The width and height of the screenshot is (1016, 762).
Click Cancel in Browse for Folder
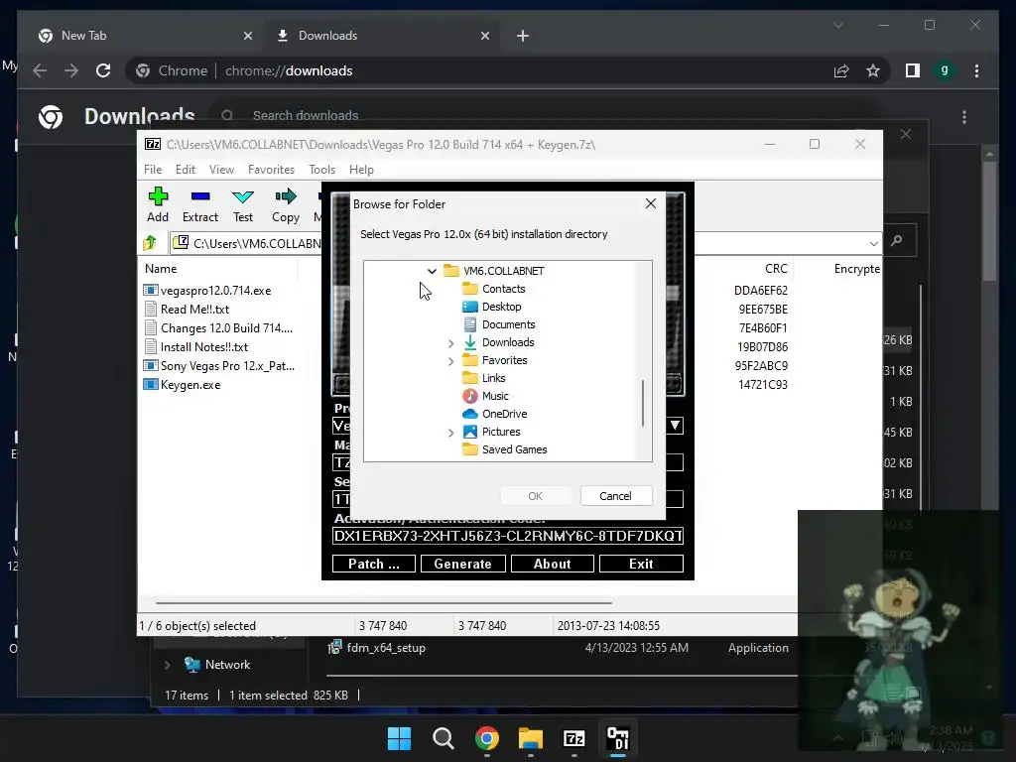click(615, 496)
